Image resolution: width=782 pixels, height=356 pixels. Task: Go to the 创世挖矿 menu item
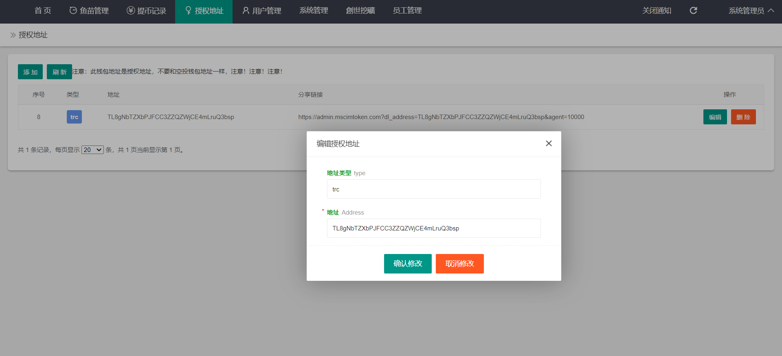[360, 11]
